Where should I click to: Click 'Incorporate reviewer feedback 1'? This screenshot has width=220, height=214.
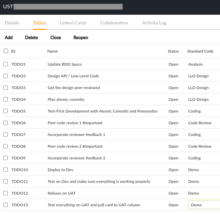click(x=76, y=135)
